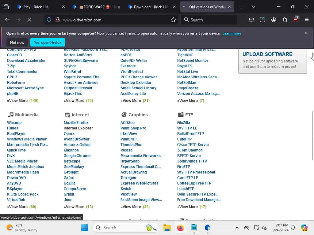Click the OneDrive cloud tray icon
This screenshot has width=314, height=235.
point(247,228)
